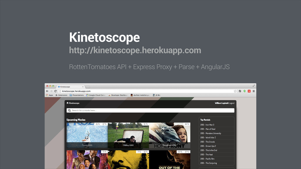Open the Oldboy movie poster
301x169 pixels.
pos(128,135)
